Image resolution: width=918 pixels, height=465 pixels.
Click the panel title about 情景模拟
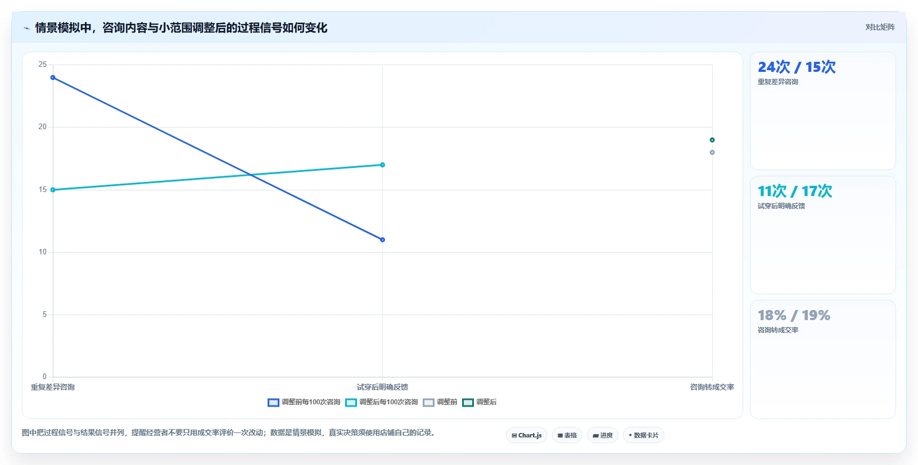[x=181, y=28]
